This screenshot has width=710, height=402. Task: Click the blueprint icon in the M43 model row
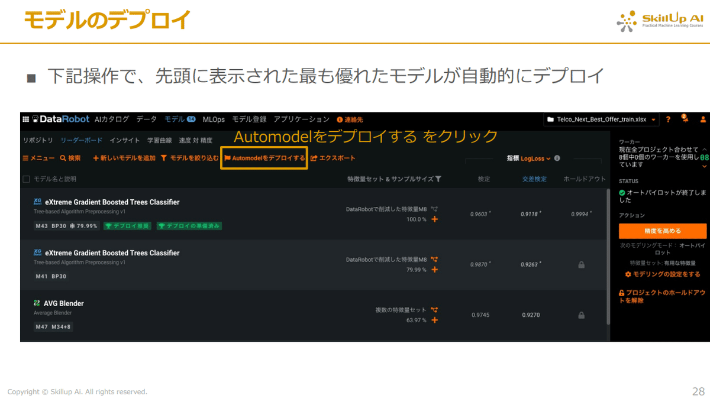(434, 209)
